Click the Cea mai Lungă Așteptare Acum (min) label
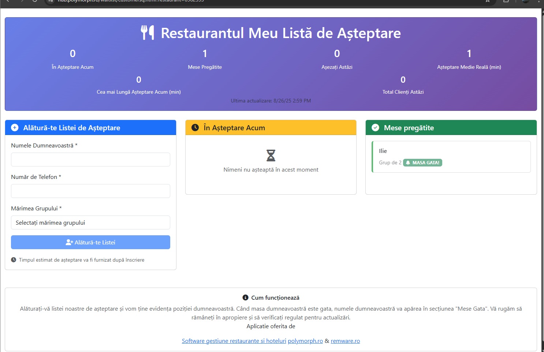This screenshot has height=352, width=544. coord(139,92)
